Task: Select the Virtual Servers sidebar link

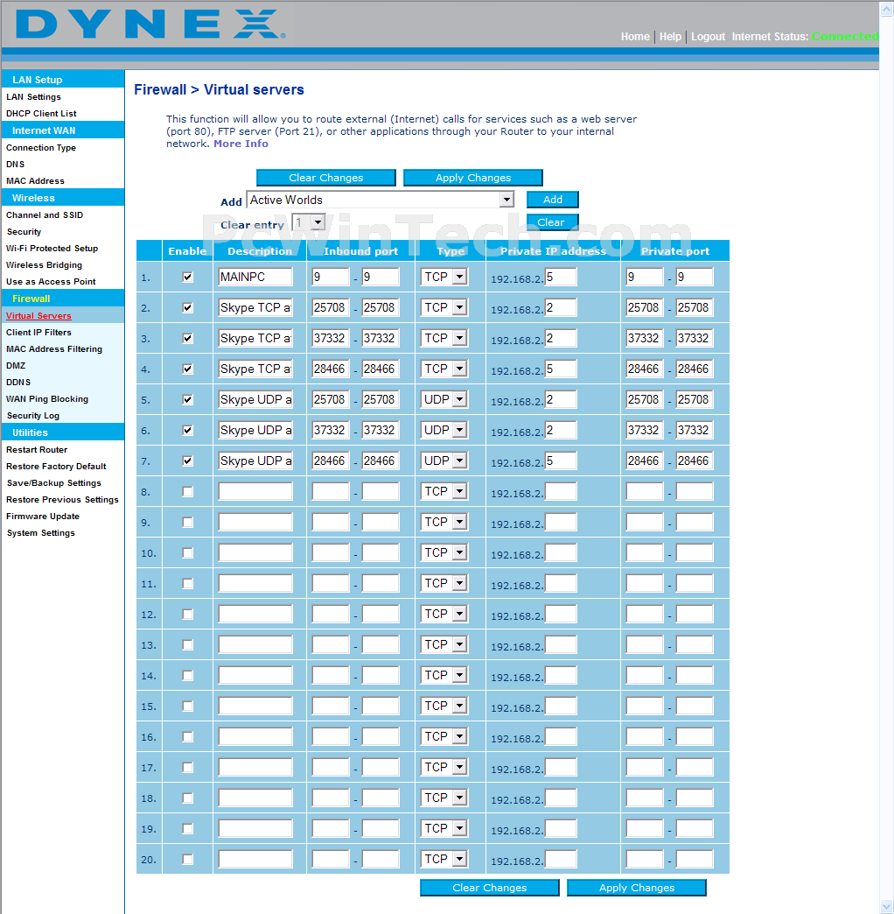Action: click(x=38, y=316)
